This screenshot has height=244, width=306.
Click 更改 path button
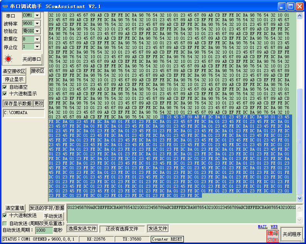39,103
